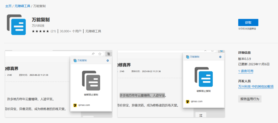Click the settings gear in second screenshot popup
278x123 pixels.
tap(220, 57)
